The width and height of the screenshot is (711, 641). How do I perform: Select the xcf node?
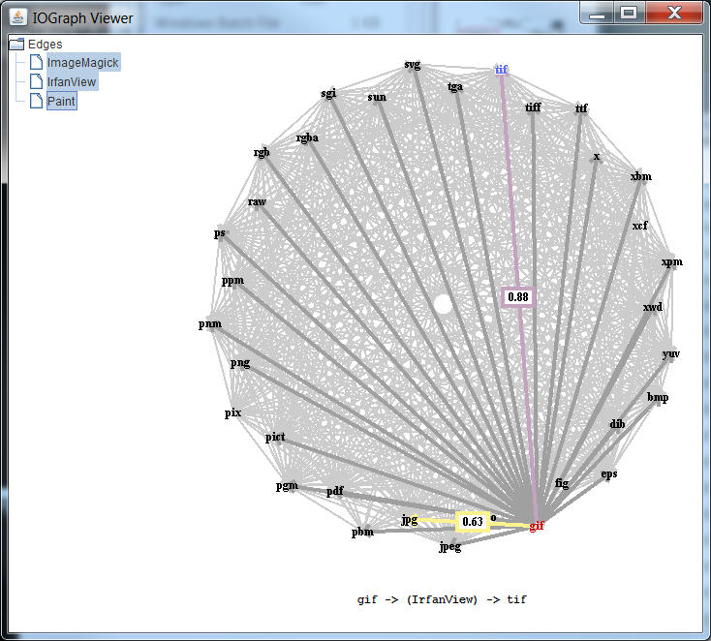pyautogui.click(x=640, y=226)
